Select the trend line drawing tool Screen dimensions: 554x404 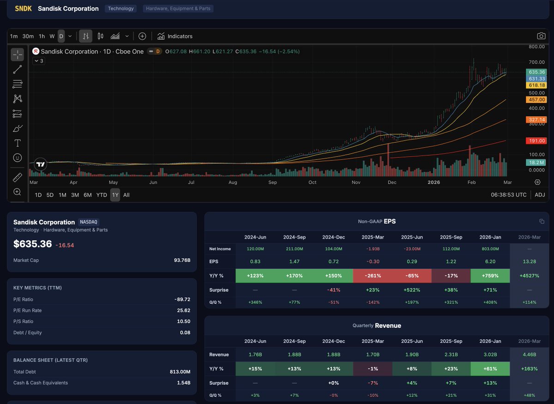pyautogui.click(x=17, y=69)
